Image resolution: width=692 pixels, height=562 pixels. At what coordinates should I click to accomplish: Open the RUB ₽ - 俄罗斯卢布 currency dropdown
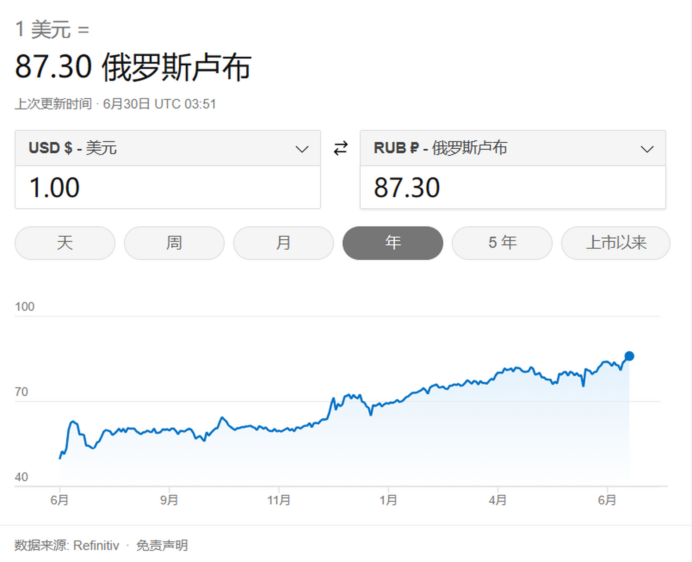(513, 148)
